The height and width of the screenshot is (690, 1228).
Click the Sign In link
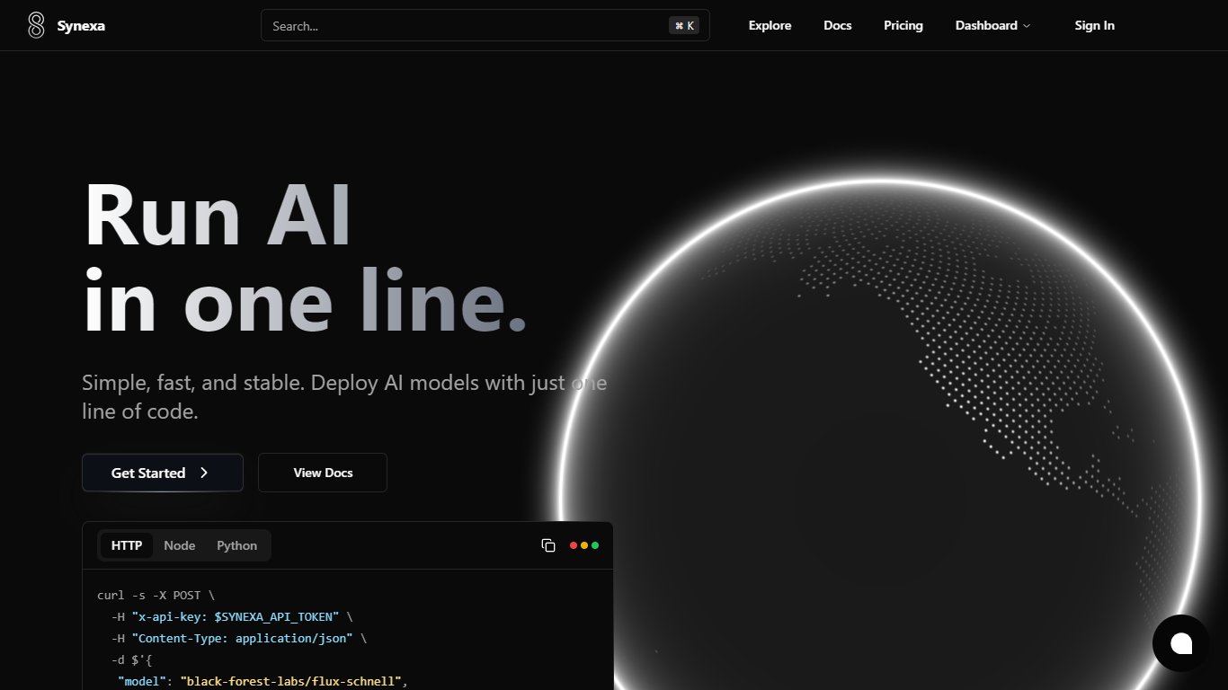1095,25
